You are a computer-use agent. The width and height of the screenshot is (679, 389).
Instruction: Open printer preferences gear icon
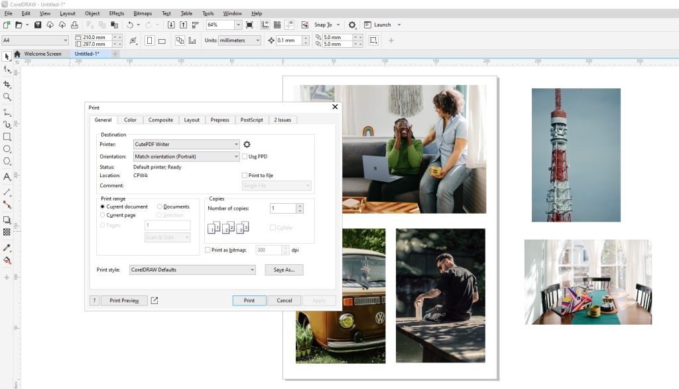[247, 144]
